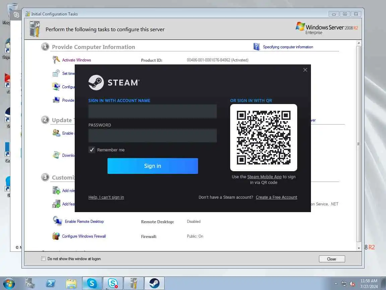The height and width of the screenshot is (290, 386).
Task: Click the Sign in button
Action: coord(153,166)
